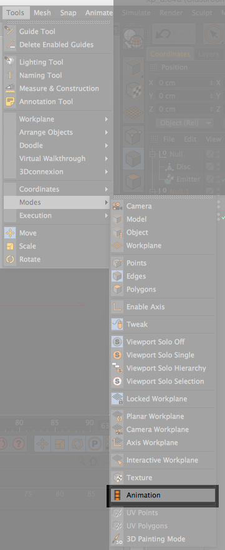Choose Viewport Solo Single

pyautogui.click(x=163, y=355)
